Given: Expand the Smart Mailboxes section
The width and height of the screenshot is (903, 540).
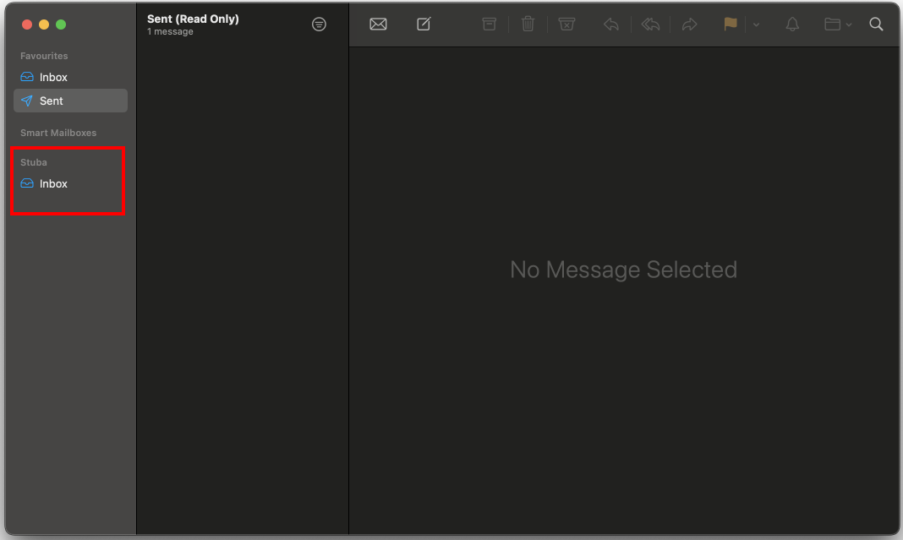Looking at the screenshot, I should coord(58,133).
